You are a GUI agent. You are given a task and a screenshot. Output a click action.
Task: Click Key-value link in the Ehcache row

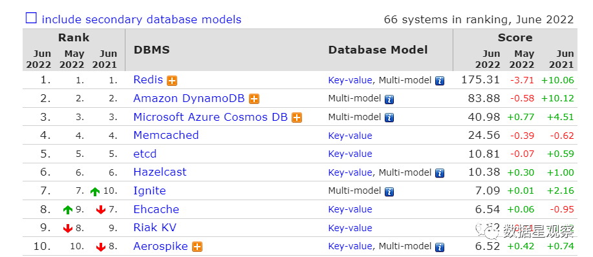click(x=350, y=210)
